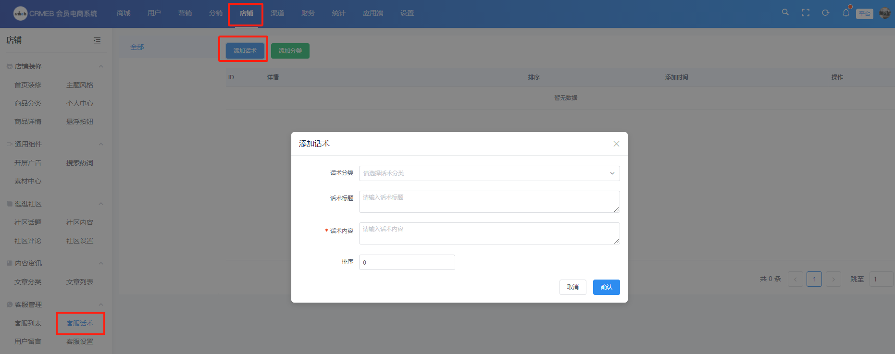Click the search magnifier icon in header
The image size is (895, 354).
pos(785,12)
